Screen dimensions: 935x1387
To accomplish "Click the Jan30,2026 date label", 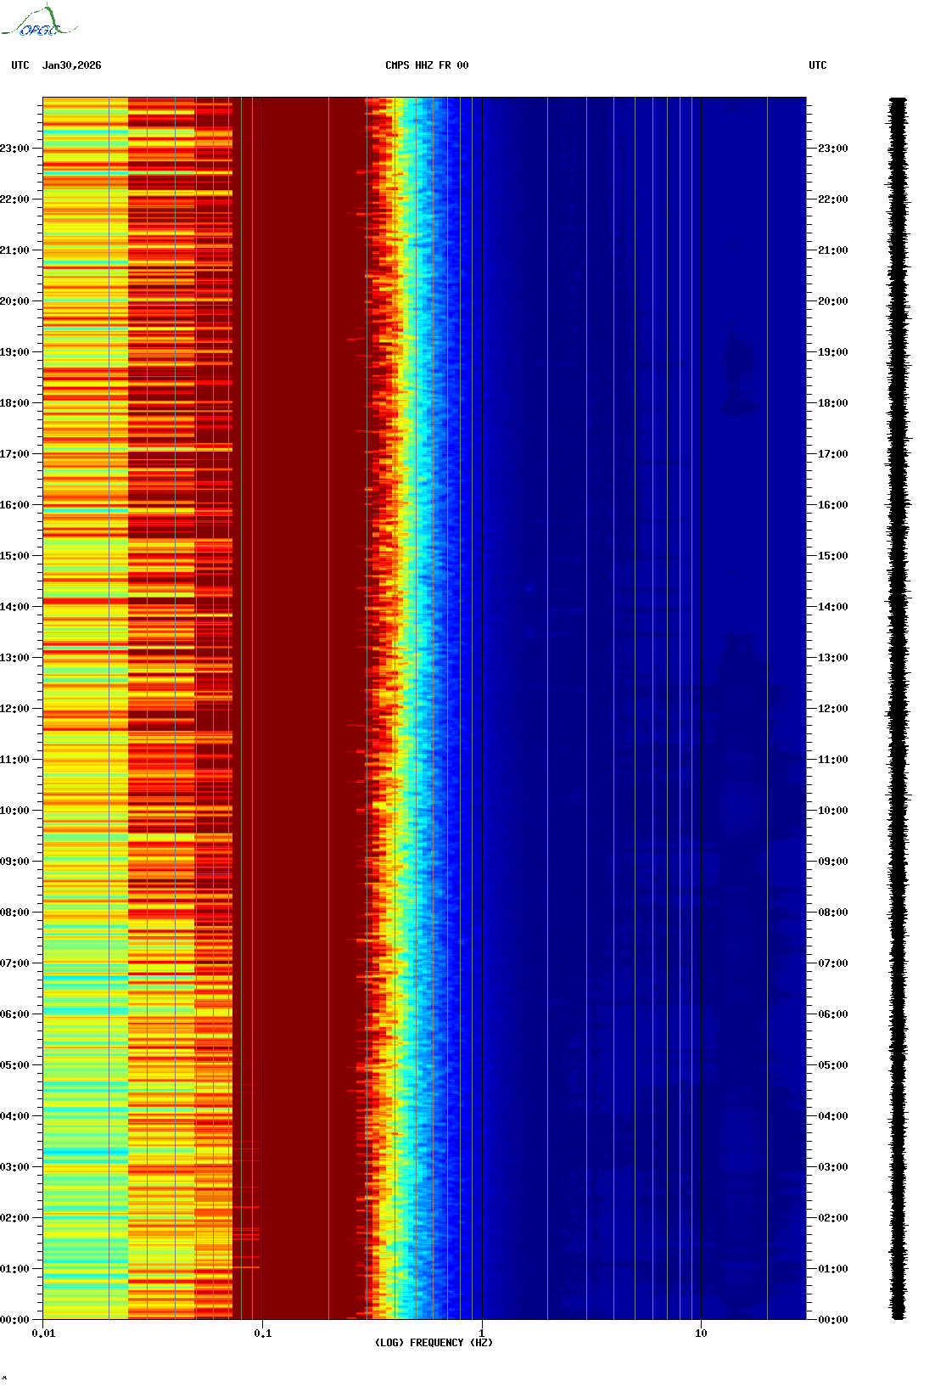I will coord(71,65).
